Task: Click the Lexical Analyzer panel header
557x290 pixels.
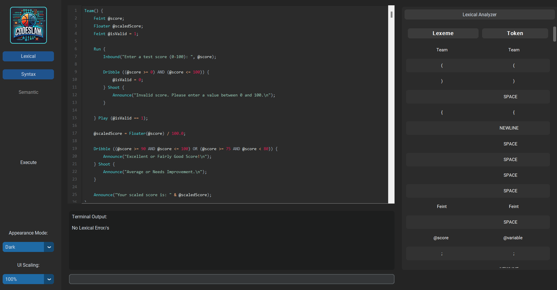Action: click(x=479, y=14)
